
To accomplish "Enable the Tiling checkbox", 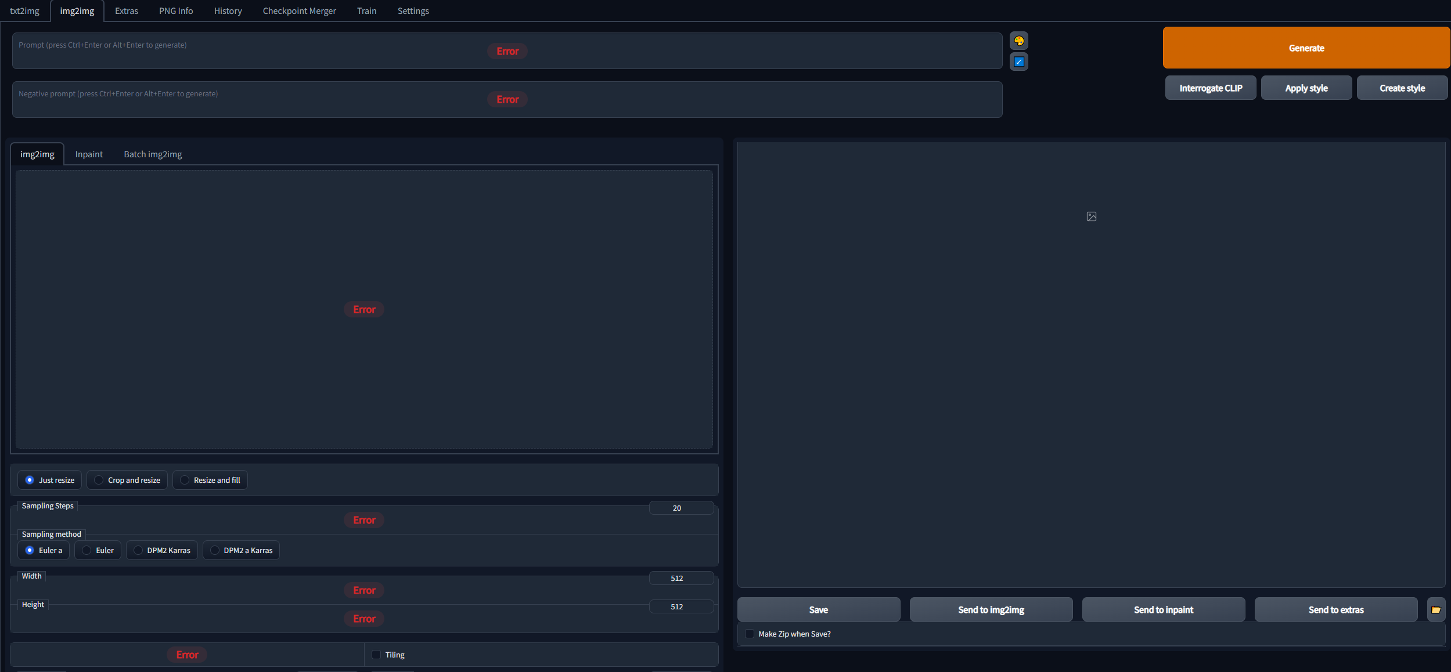I will pyautogui.click(x=375, y=654).
